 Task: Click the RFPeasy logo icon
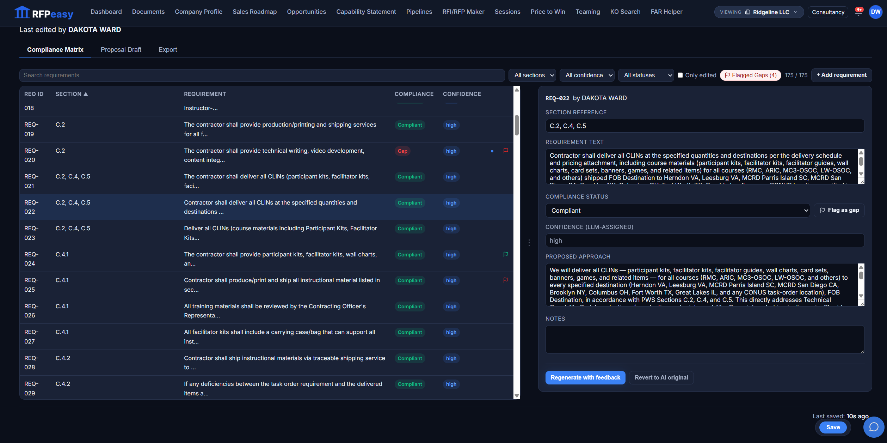coord(22,12)
